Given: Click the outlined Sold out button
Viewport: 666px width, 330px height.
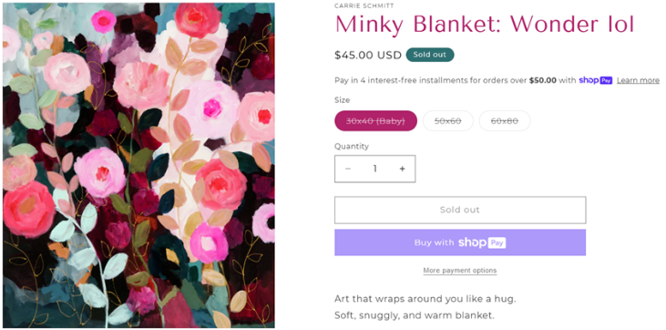Looking at the screenshot, I should 460,210.
